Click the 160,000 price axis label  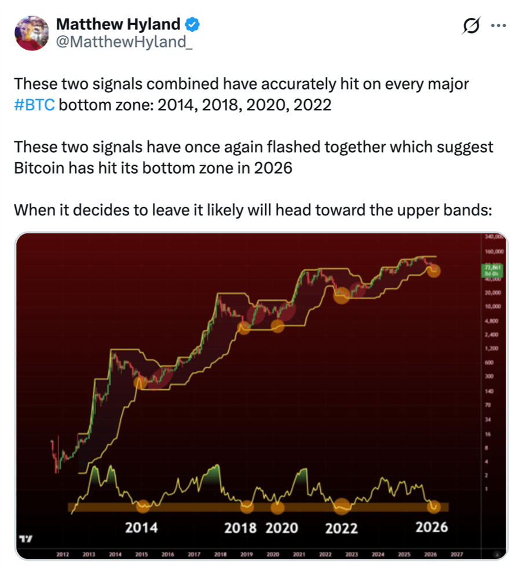tap(494, 252)
